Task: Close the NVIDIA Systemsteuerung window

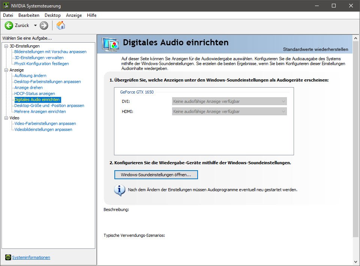Action: [351, 6]
